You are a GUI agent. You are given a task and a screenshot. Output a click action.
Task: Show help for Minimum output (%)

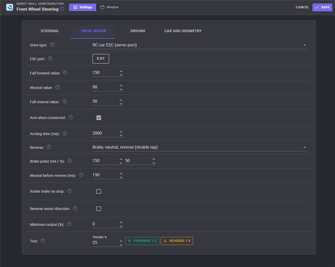click(69, 224)
